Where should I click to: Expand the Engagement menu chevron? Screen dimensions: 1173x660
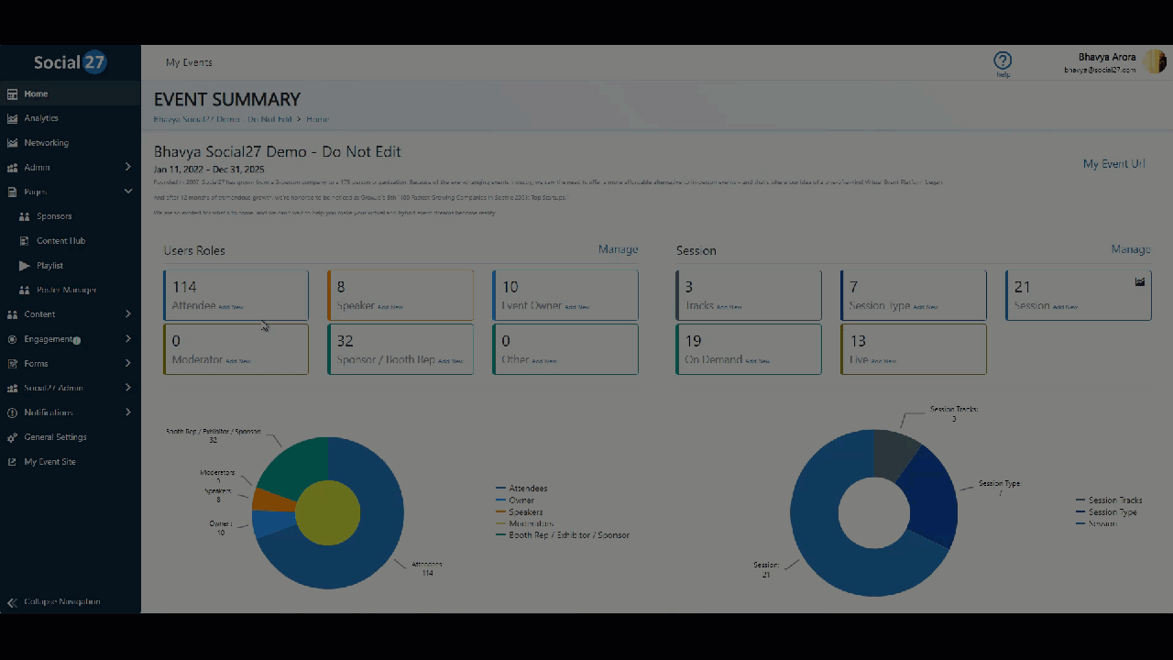click(128, 339)
